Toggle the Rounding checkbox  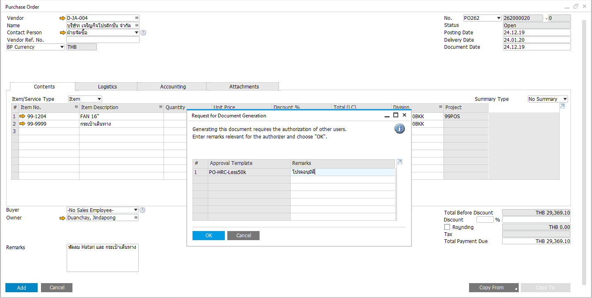point(447,227)
